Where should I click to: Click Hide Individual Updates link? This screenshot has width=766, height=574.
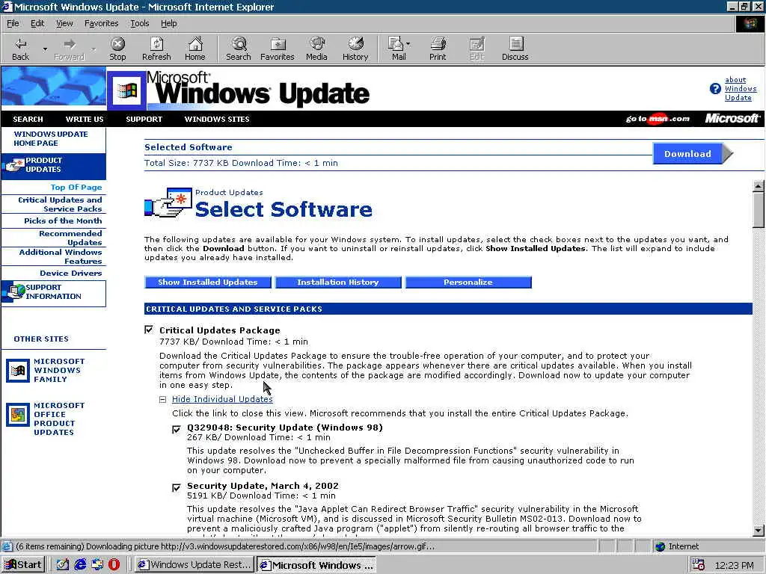pyautogui.click(x=222, y=399)
